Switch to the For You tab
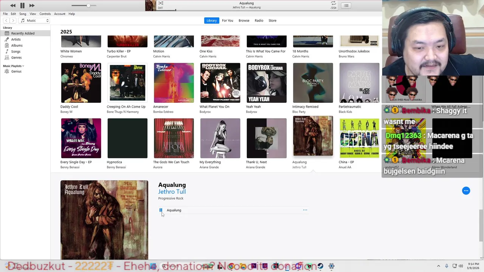This screenshot has width=484, height=272. click(x=228, y=20)
